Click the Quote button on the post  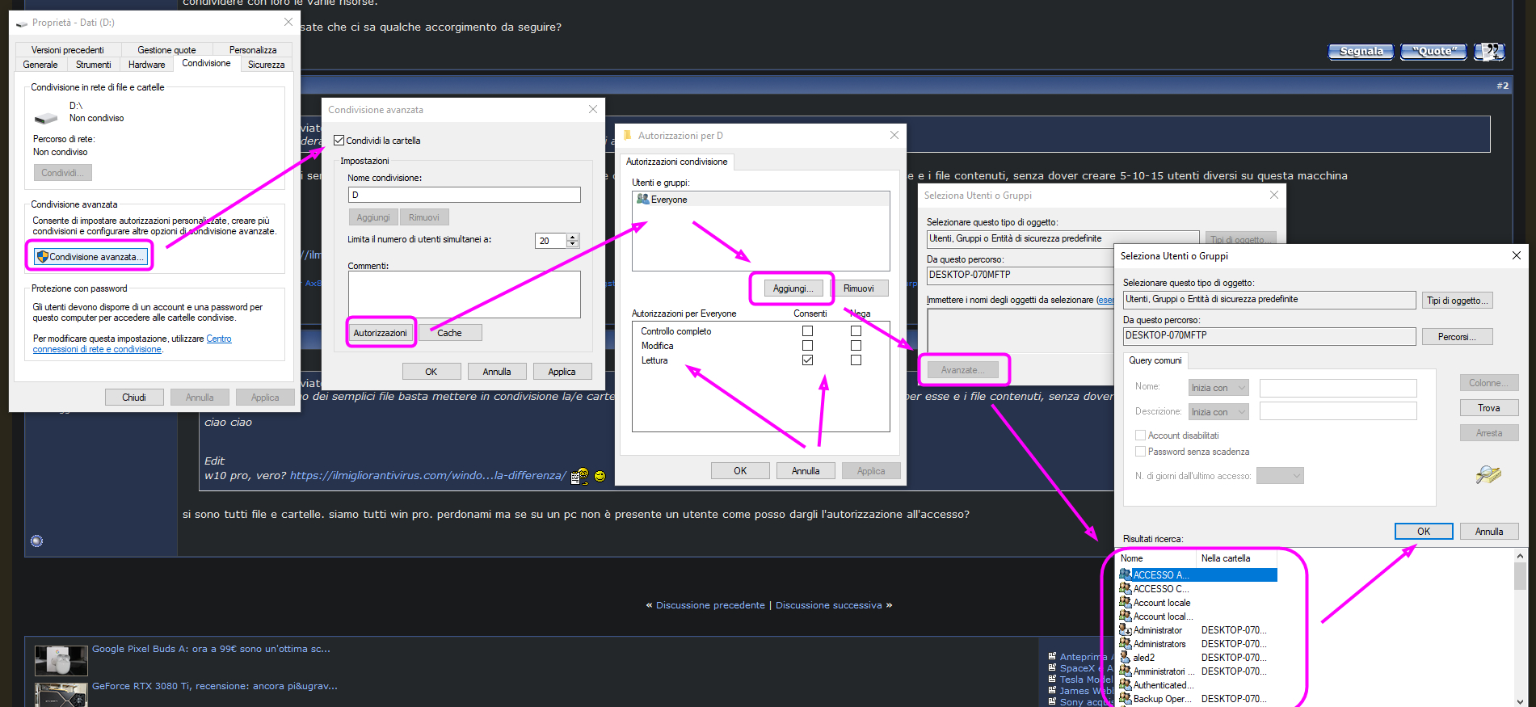pyautogui.click(x=1433, y=51)
